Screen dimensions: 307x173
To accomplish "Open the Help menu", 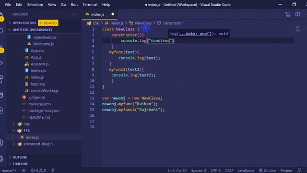I will click(x=106, y=4).
